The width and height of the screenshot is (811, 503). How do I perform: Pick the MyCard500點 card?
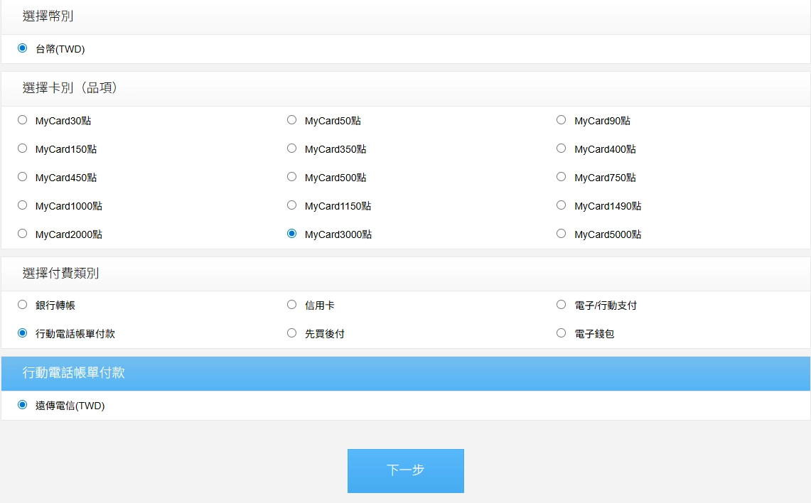click(291, 177)
